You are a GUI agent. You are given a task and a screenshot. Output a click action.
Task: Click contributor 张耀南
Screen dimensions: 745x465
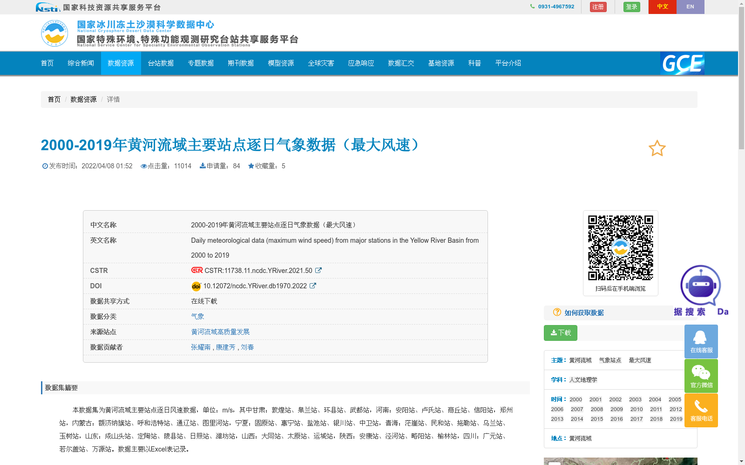tap(201, 347)
